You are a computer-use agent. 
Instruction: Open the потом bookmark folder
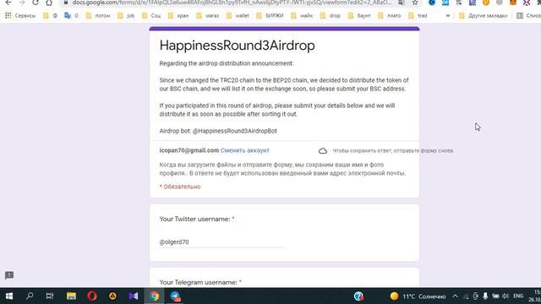(x=98, y=15)
